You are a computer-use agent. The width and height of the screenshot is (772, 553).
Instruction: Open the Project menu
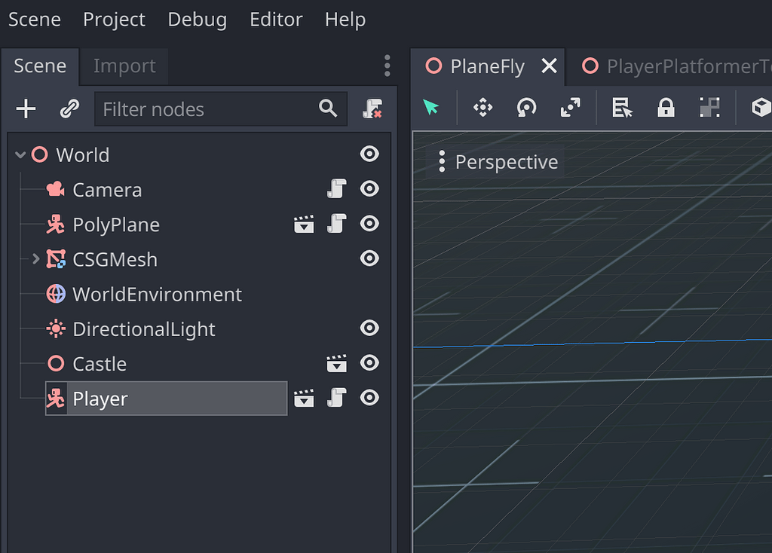tap(114, 20)
